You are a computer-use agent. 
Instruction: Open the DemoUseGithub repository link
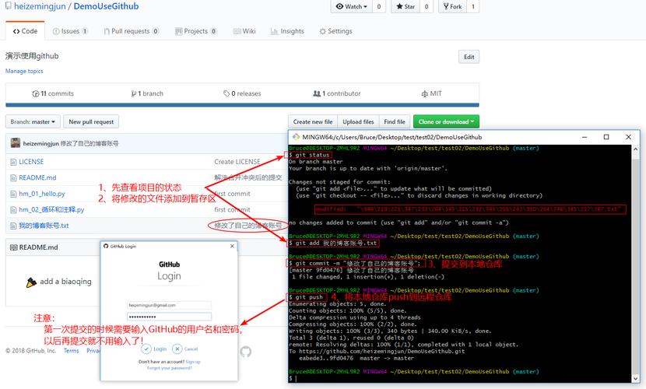(106, 6)
